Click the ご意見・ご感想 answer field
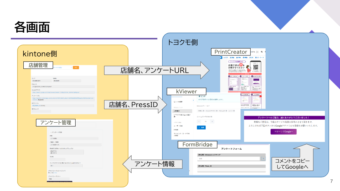340x191 pixels. [76, 145]
